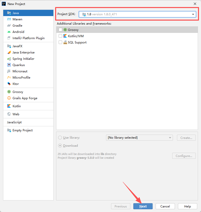Click the Spring Initializr leaf icon
The image size is (201, 212).
tap(9, 59)
